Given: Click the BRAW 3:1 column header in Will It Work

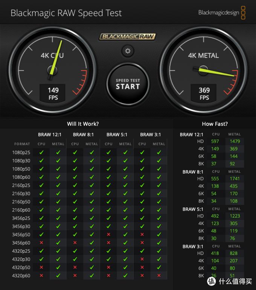Looking at the screenshot, I should (x=151, y=135).
